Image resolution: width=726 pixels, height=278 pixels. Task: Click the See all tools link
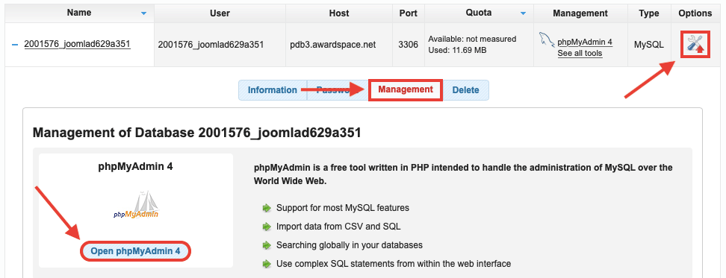580,53
